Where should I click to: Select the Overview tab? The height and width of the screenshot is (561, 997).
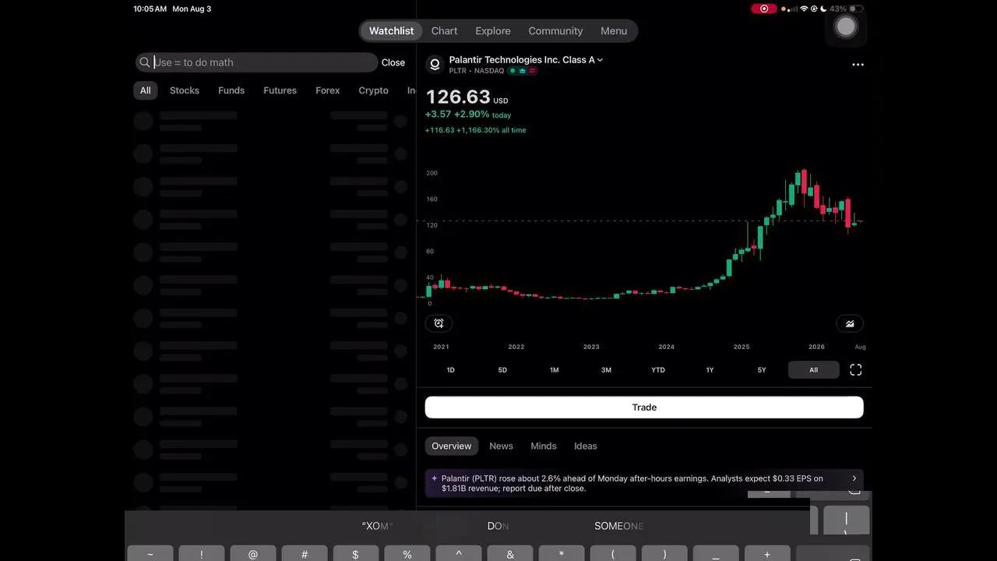pos(452,446)
